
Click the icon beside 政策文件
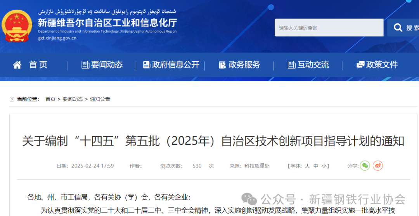click(360, 65)
